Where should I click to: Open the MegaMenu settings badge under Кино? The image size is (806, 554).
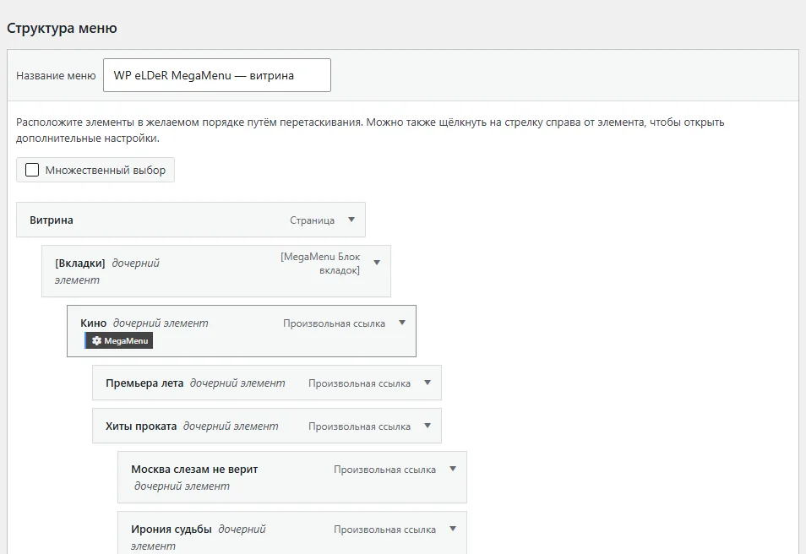[119, 340]
